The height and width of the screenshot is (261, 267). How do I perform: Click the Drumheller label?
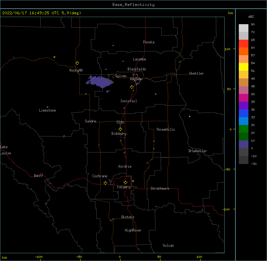198,151
